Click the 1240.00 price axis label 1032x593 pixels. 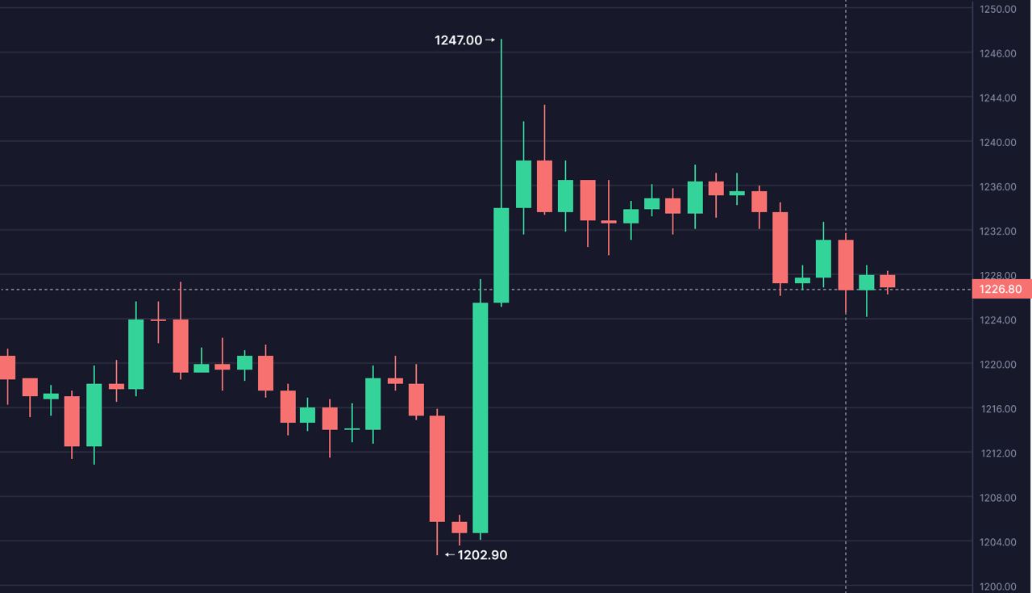click(997, 143)
